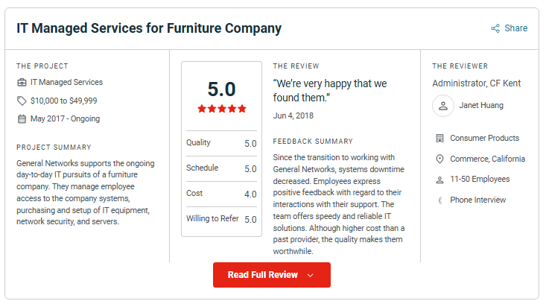Click the price tag budget icon

pyautogui.click(x=22, y=101)
